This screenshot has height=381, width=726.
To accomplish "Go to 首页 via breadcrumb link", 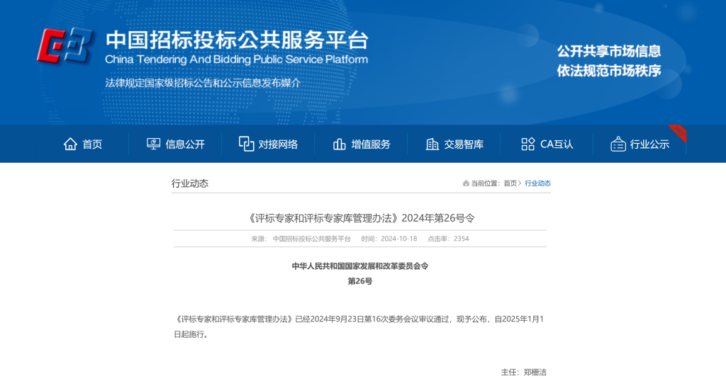I will click(510, 183).
